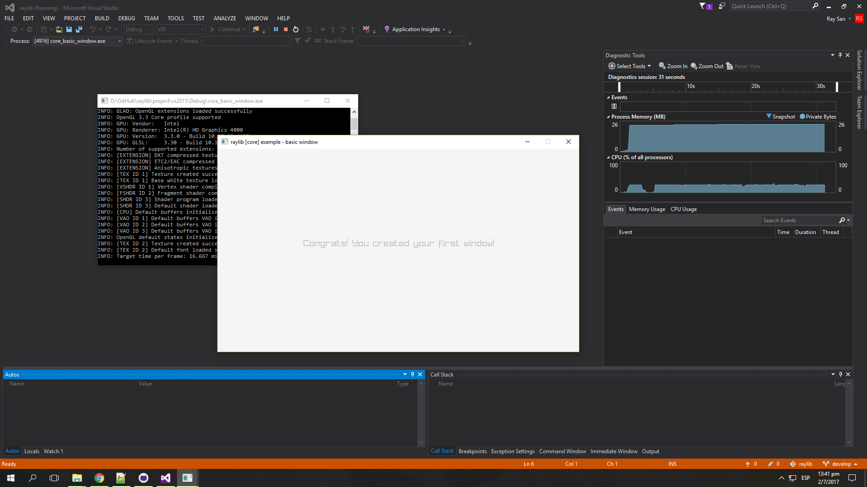
Task: Open the x86 platform dropdown
Action: click(x=181, y=29)
